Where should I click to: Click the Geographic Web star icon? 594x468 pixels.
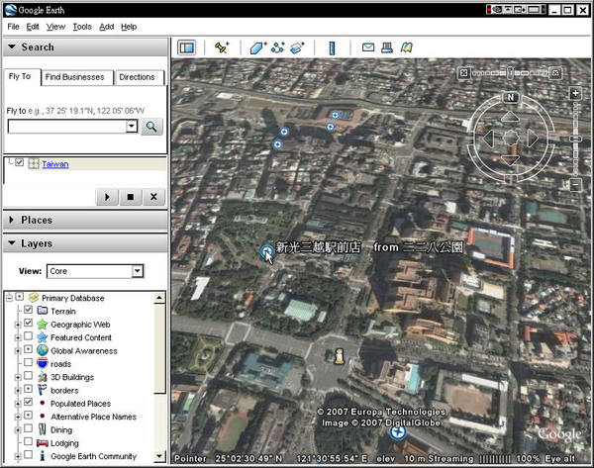pyautogui.click(x=42, y=325)
